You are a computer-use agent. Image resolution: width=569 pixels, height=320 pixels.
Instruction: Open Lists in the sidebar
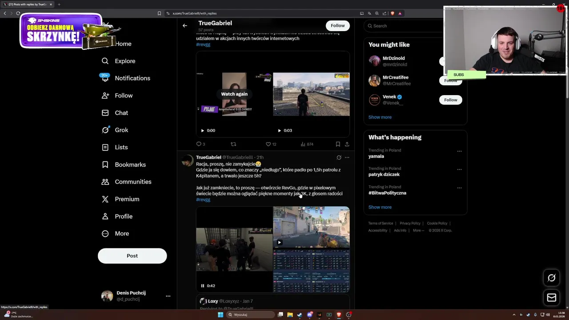pyautogui.click(x=115, y=148)
